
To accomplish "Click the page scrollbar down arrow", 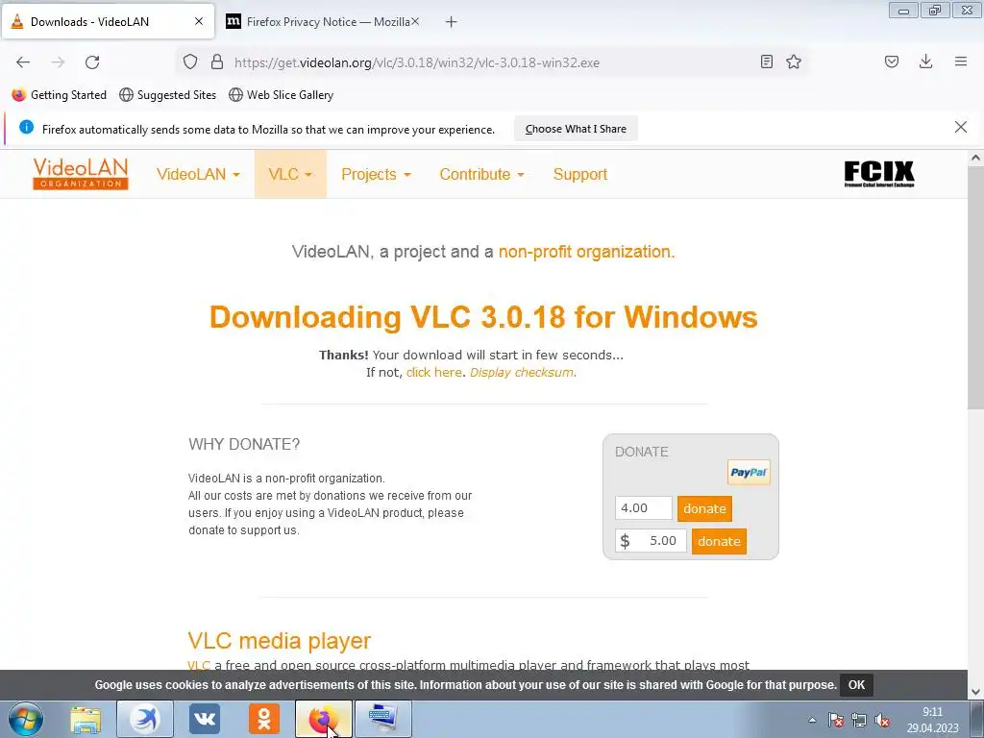I will (975, 692).
